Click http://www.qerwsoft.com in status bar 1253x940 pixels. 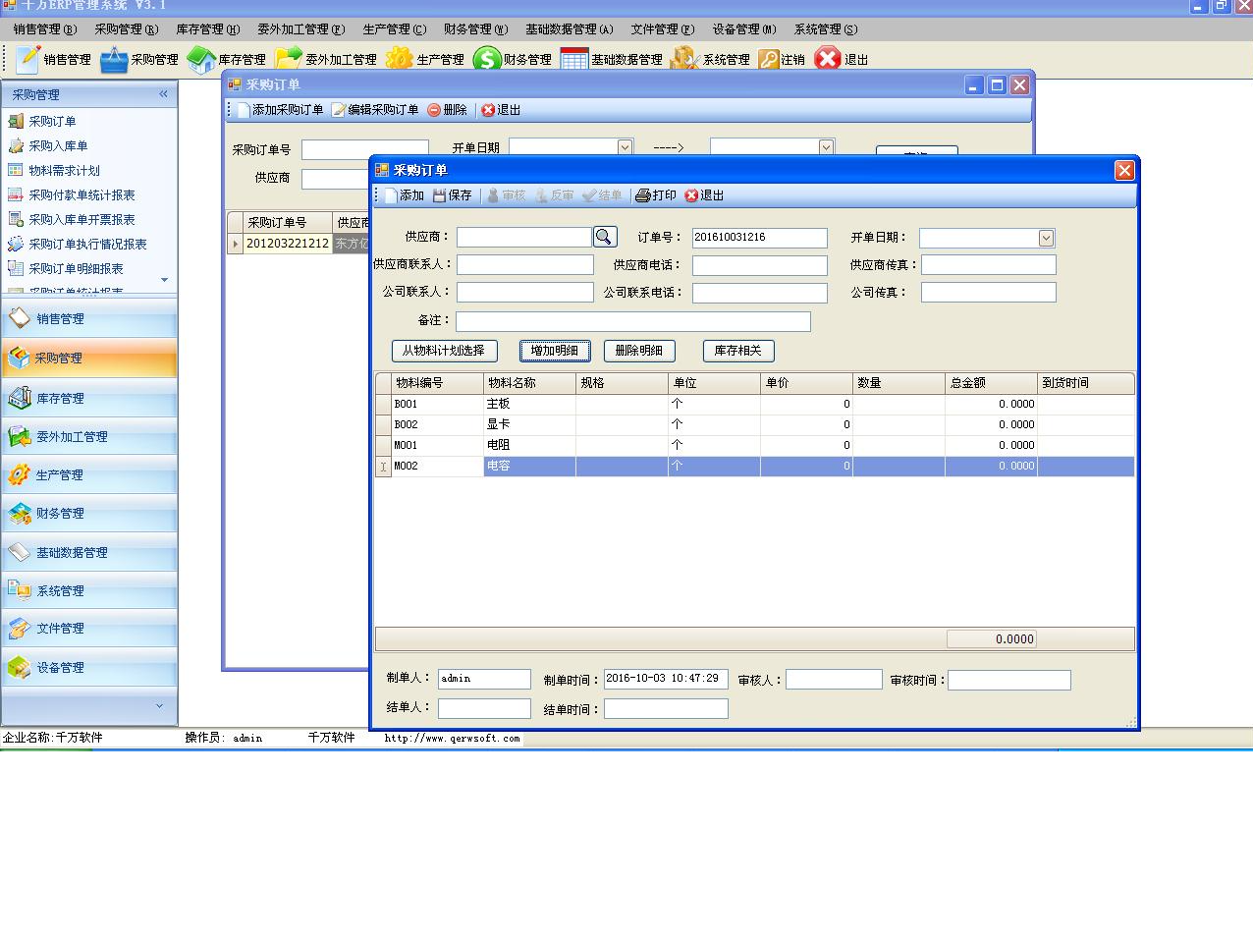pyautogui.click(x=452, y=738)
